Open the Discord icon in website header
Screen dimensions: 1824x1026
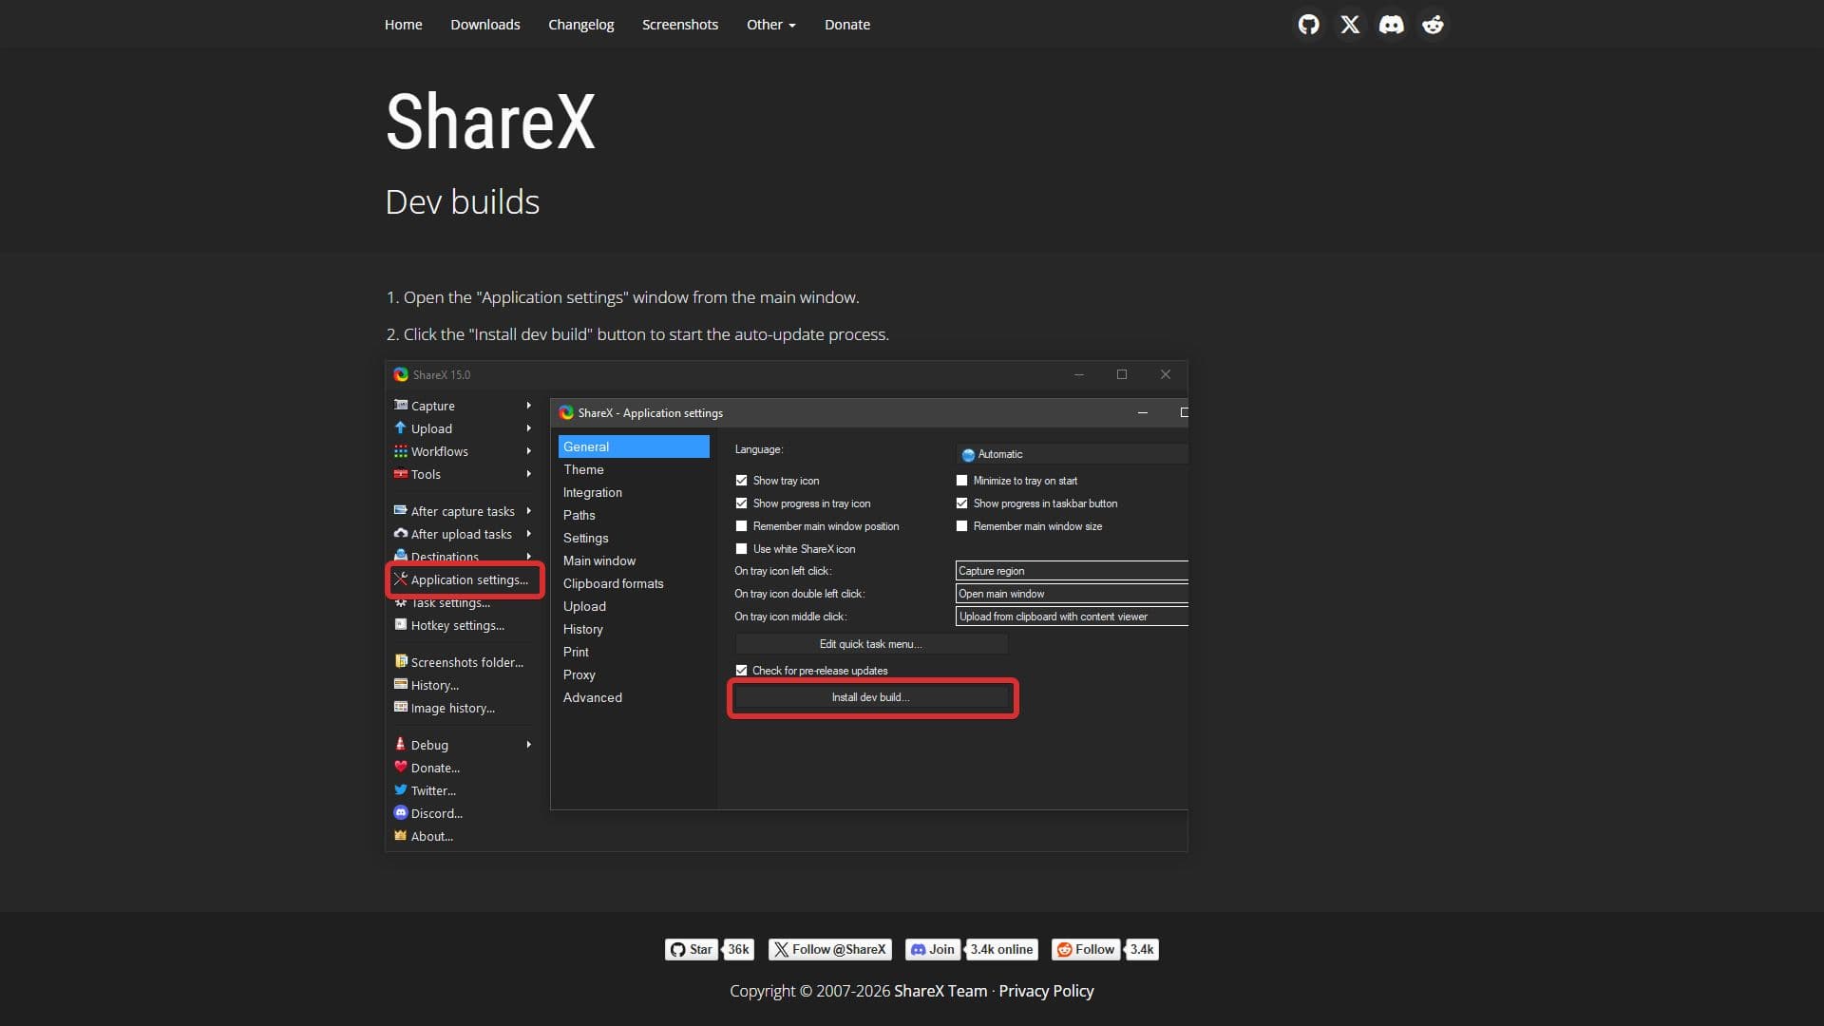[x=1391, y=25]
